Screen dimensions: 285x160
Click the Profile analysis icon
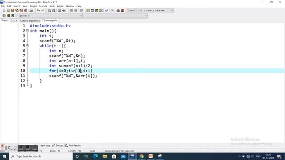(x=118, y=11)
